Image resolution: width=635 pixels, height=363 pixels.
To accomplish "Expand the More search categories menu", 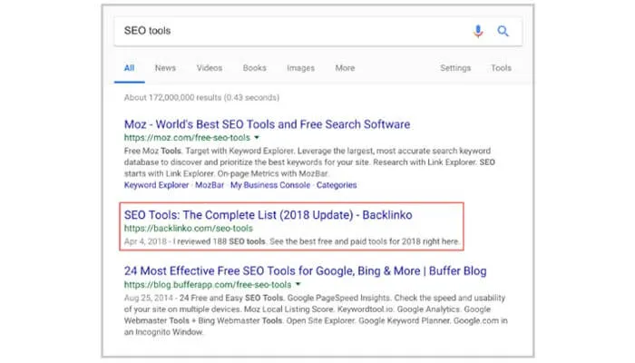I will click(345, 68).
